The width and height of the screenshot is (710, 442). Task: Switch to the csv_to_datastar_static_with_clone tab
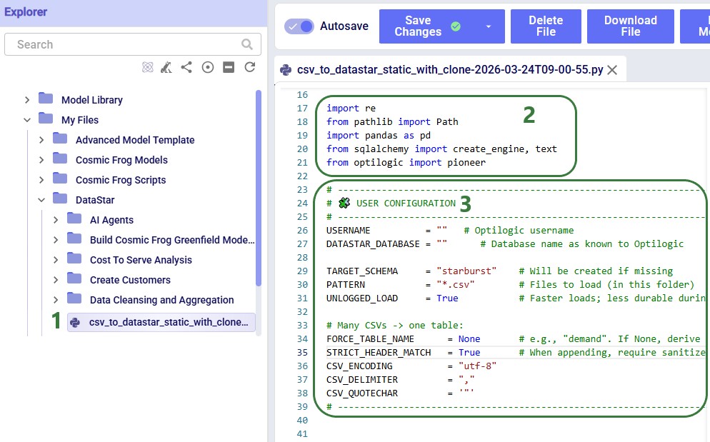point(449,70)
